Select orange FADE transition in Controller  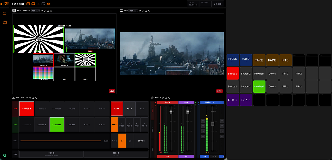(114, 125)
